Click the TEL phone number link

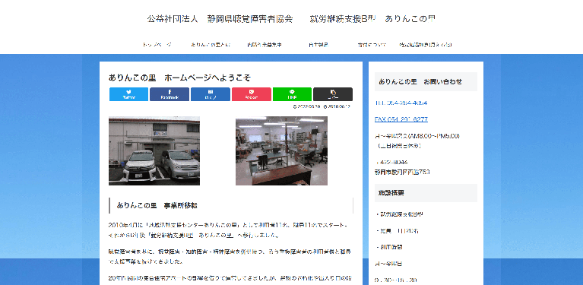pos(401,103)
